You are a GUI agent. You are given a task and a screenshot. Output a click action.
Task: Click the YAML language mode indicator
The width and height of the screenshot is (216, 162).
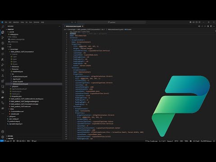click(186, 141)
